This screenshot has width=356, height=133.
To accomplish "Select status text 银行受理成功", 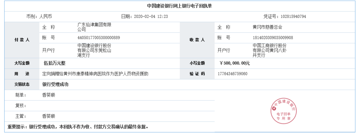I will 55,84.
